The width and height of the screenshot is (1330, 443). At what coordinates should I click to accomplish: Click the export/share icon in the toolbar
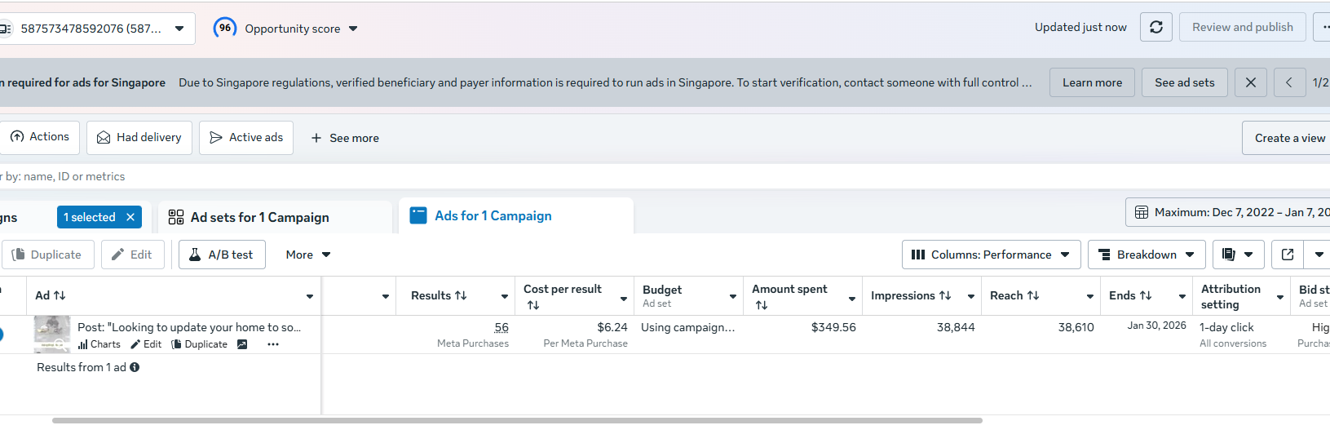click(x=1288, y=255)
